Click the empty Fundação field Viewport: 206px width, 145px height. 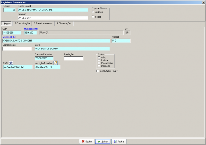tap(74, 58)
